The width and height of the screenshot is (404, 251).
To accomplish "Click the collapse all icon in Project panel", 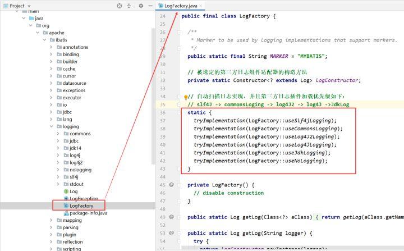I will tap(130, 6).
